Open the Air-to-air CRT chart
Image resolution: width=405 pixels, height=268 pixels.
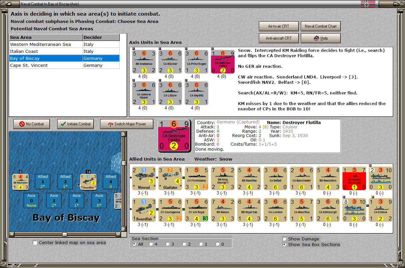tap(279, 26)
